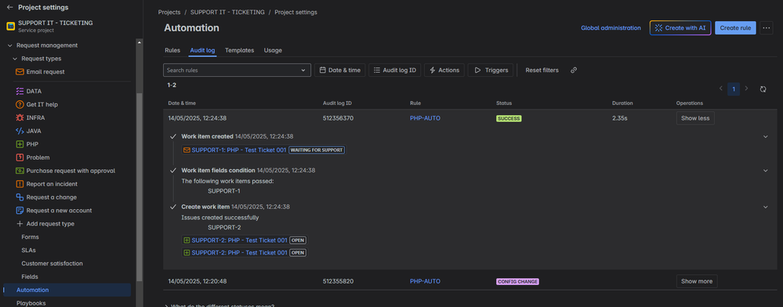Collapse the Work item created step chevron

pyautogui.click(x=766, y=136)
